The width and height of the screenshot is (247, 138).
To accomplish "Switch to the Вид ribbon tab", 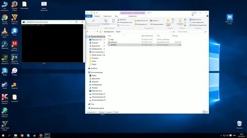I will (x=116, y=16).
